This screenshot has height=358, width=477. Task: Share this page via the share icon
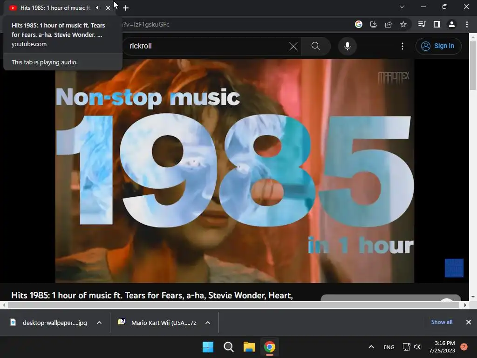(388, 24)
